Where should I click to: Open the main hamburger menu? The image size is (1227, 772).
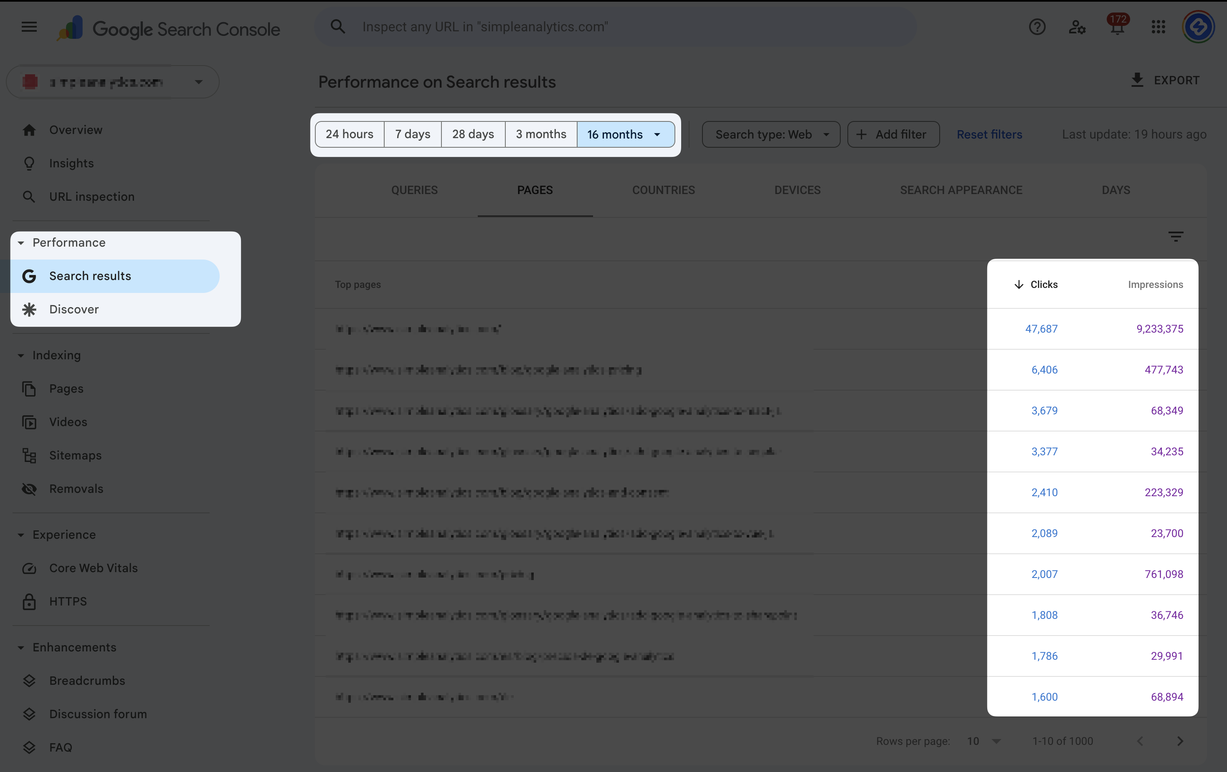click(29, 27)
